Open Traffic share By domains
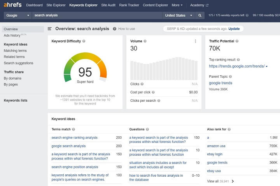The height and width of the screenshot is (186, 280). [x=12, y=78]
